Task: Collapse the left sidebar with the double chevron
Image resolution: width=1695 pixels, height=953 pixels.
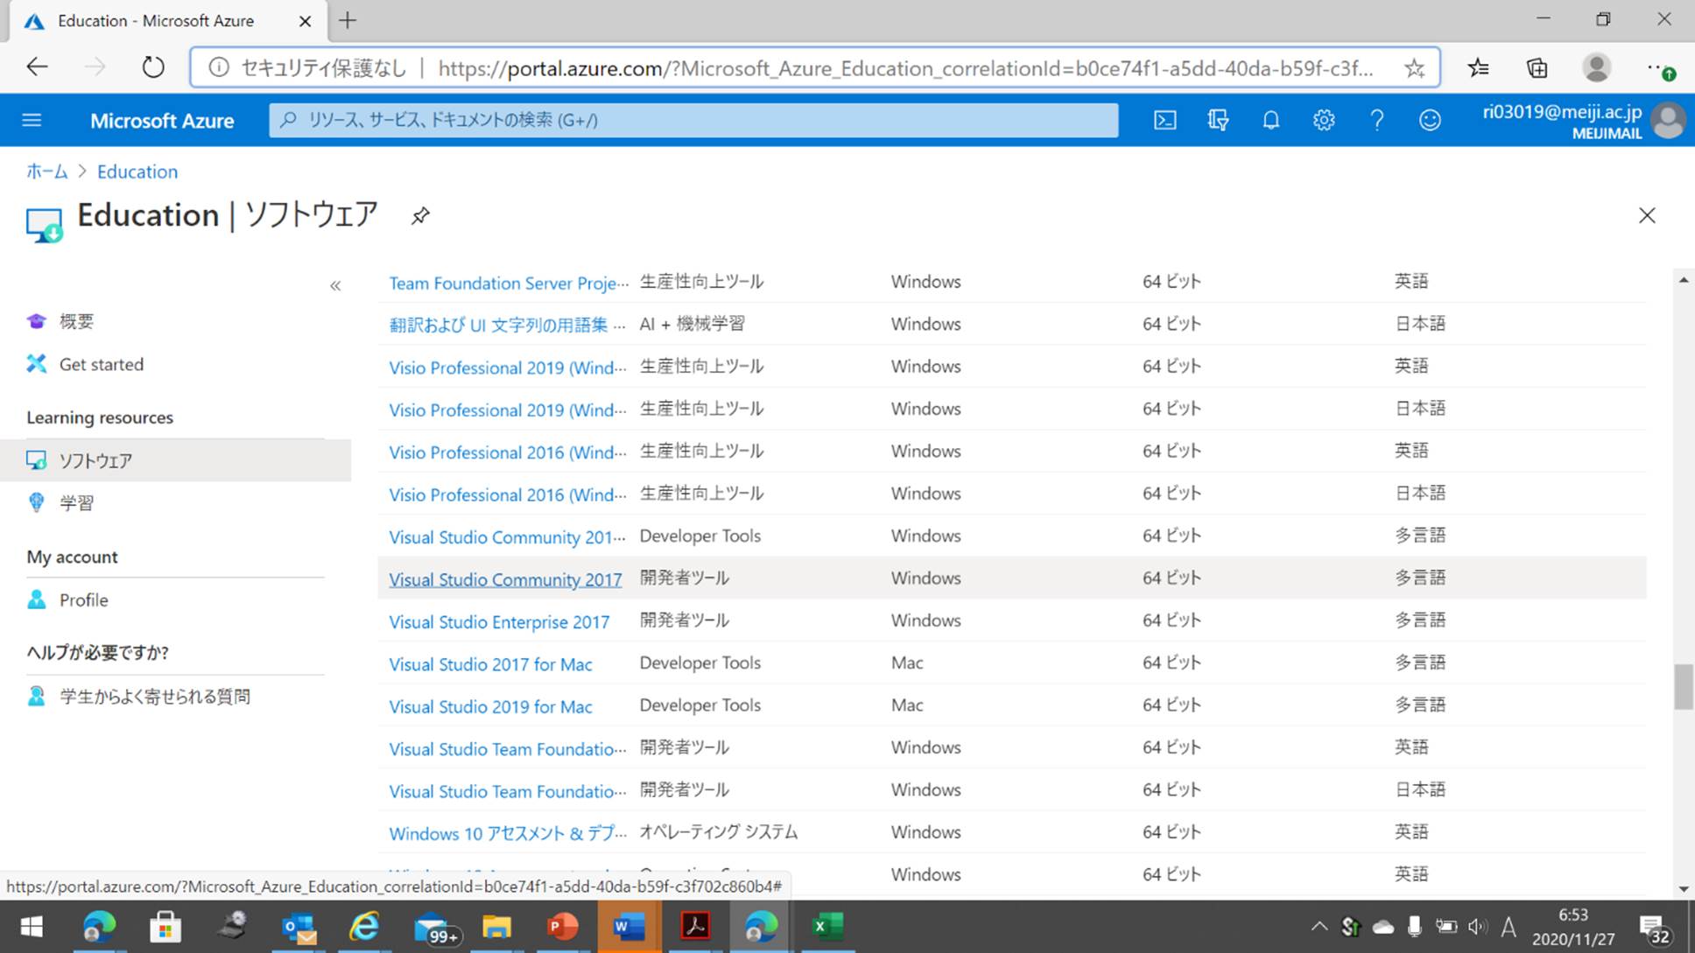Action: coord(335,285)
